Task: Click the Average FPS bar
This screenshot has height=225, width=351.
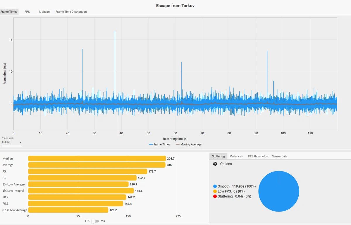Action: coord(97,165)
